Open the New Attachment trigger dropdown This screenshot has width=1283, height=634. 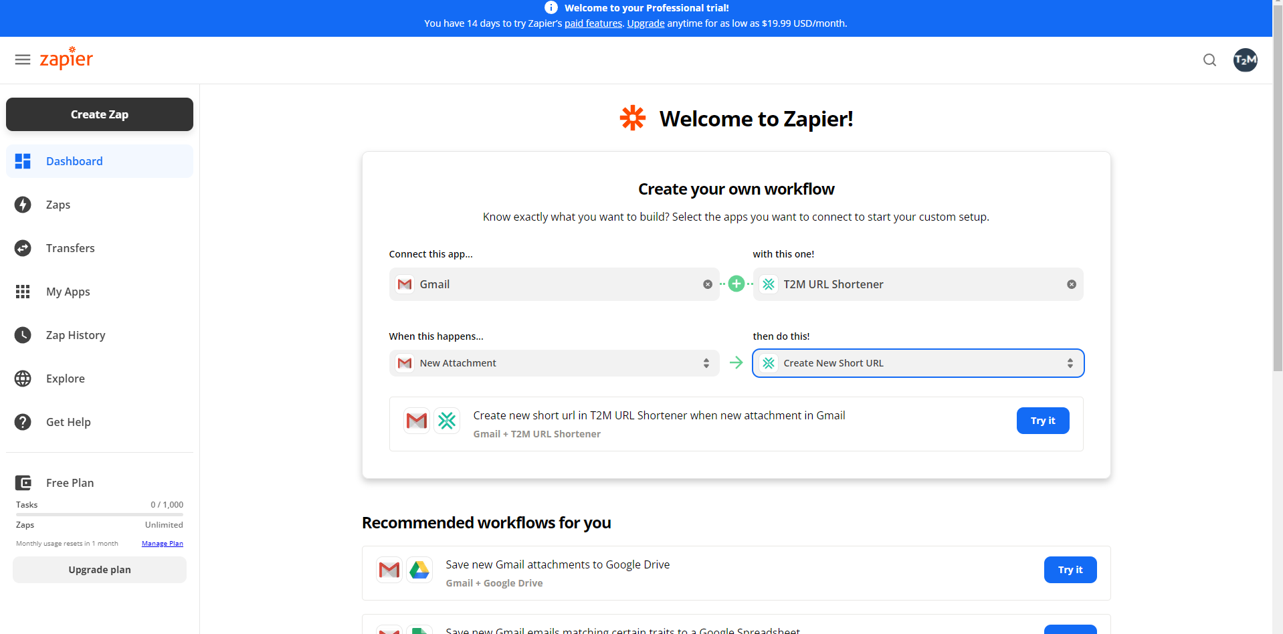point(554,362)
